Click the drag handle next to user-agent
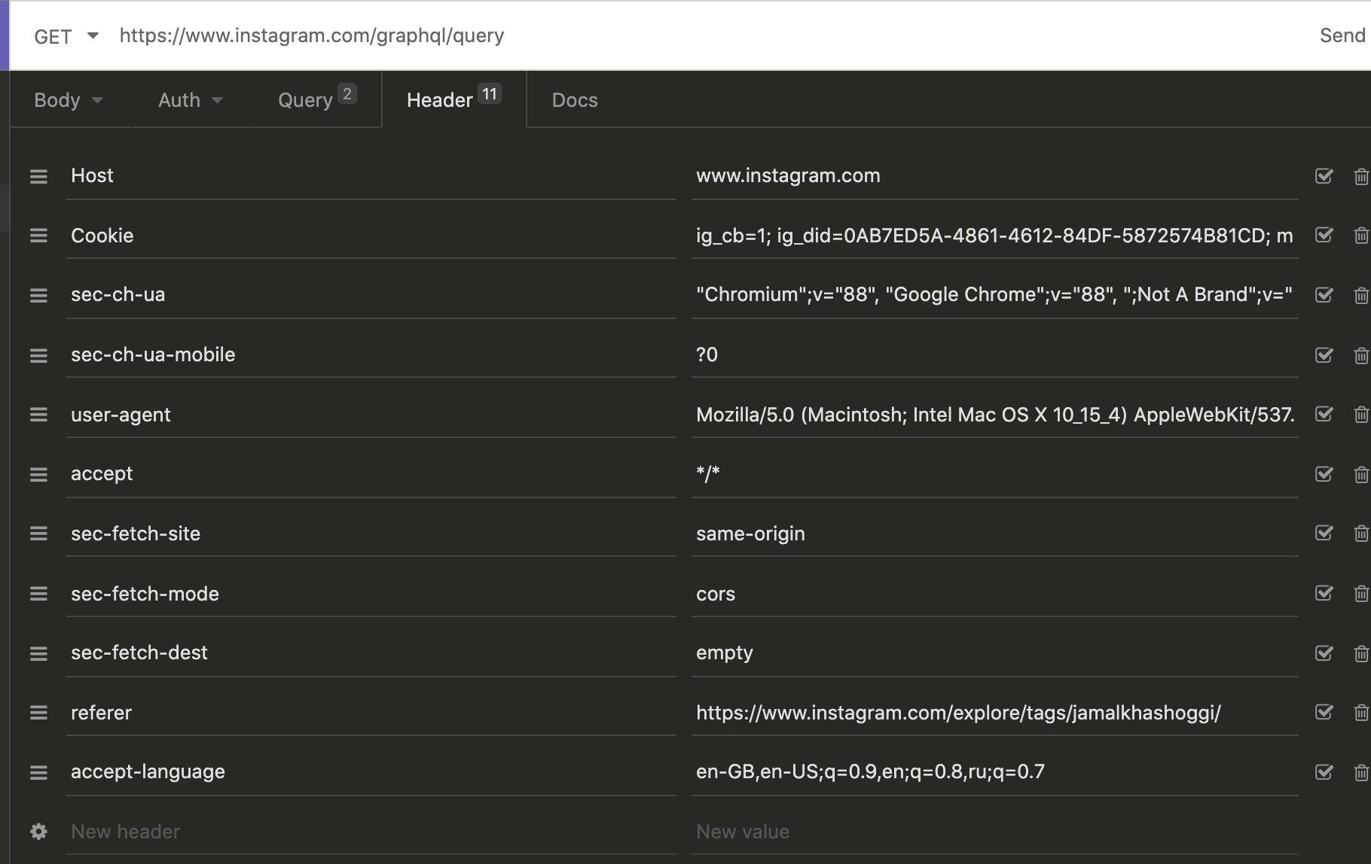The height and width of the screenshot is (864, 1371). [x=38, y=415]
